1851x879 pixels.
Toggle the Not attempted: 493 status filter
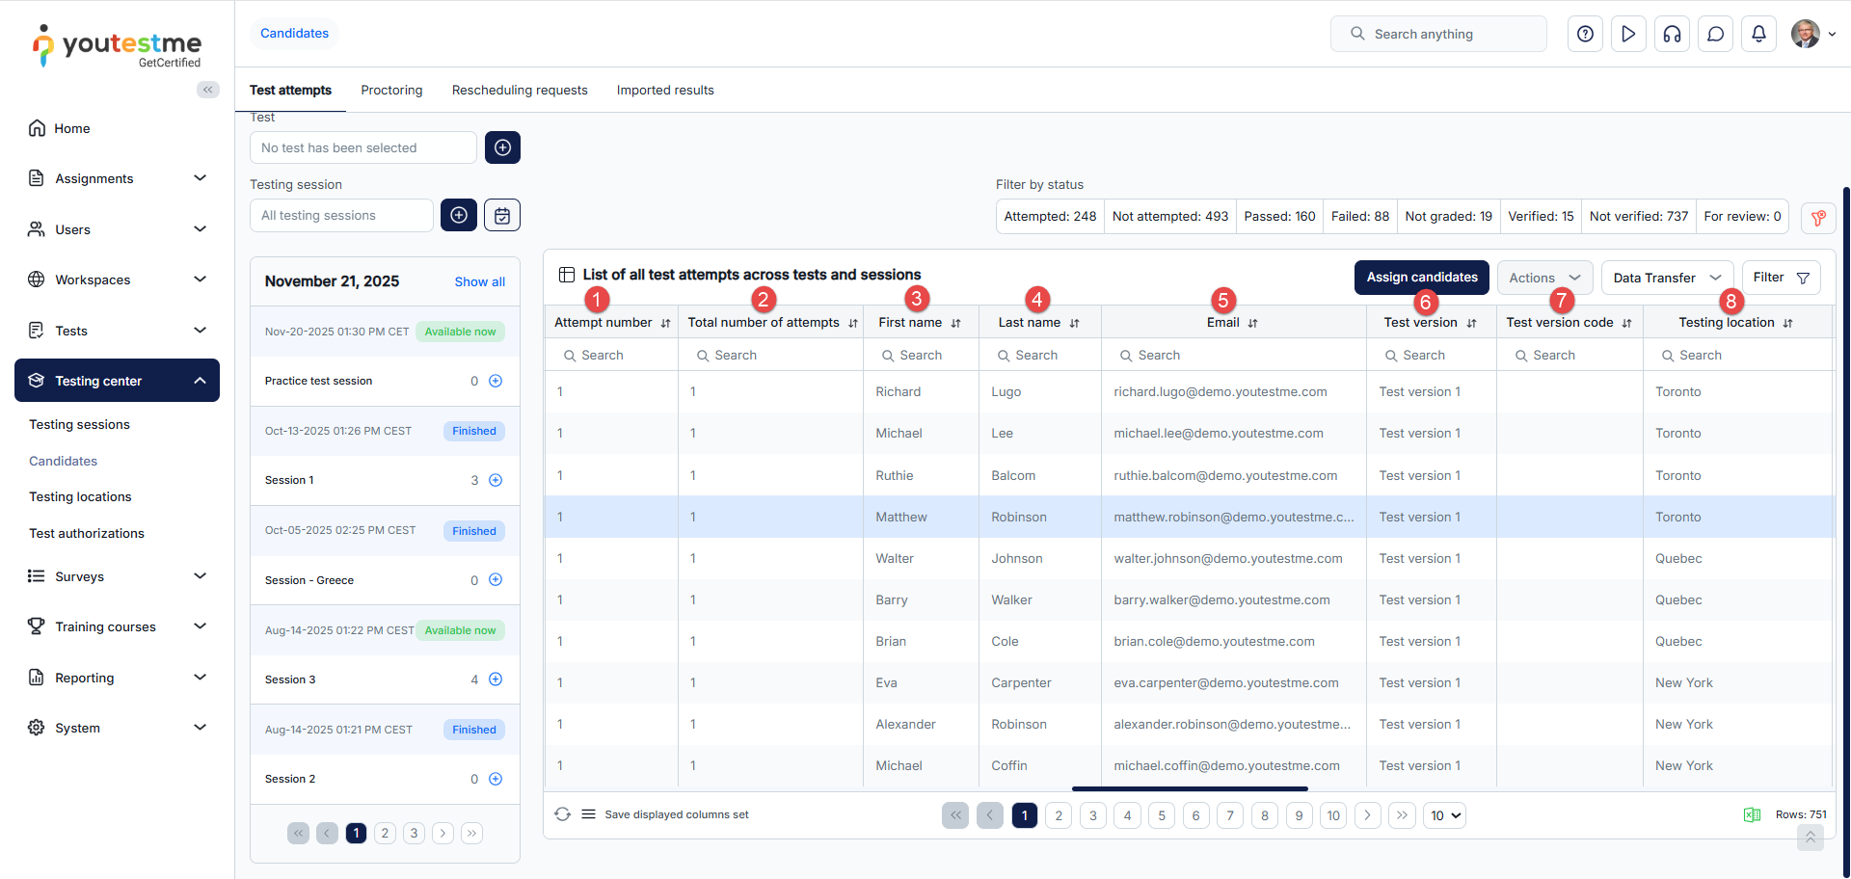tap(1169, 216)
